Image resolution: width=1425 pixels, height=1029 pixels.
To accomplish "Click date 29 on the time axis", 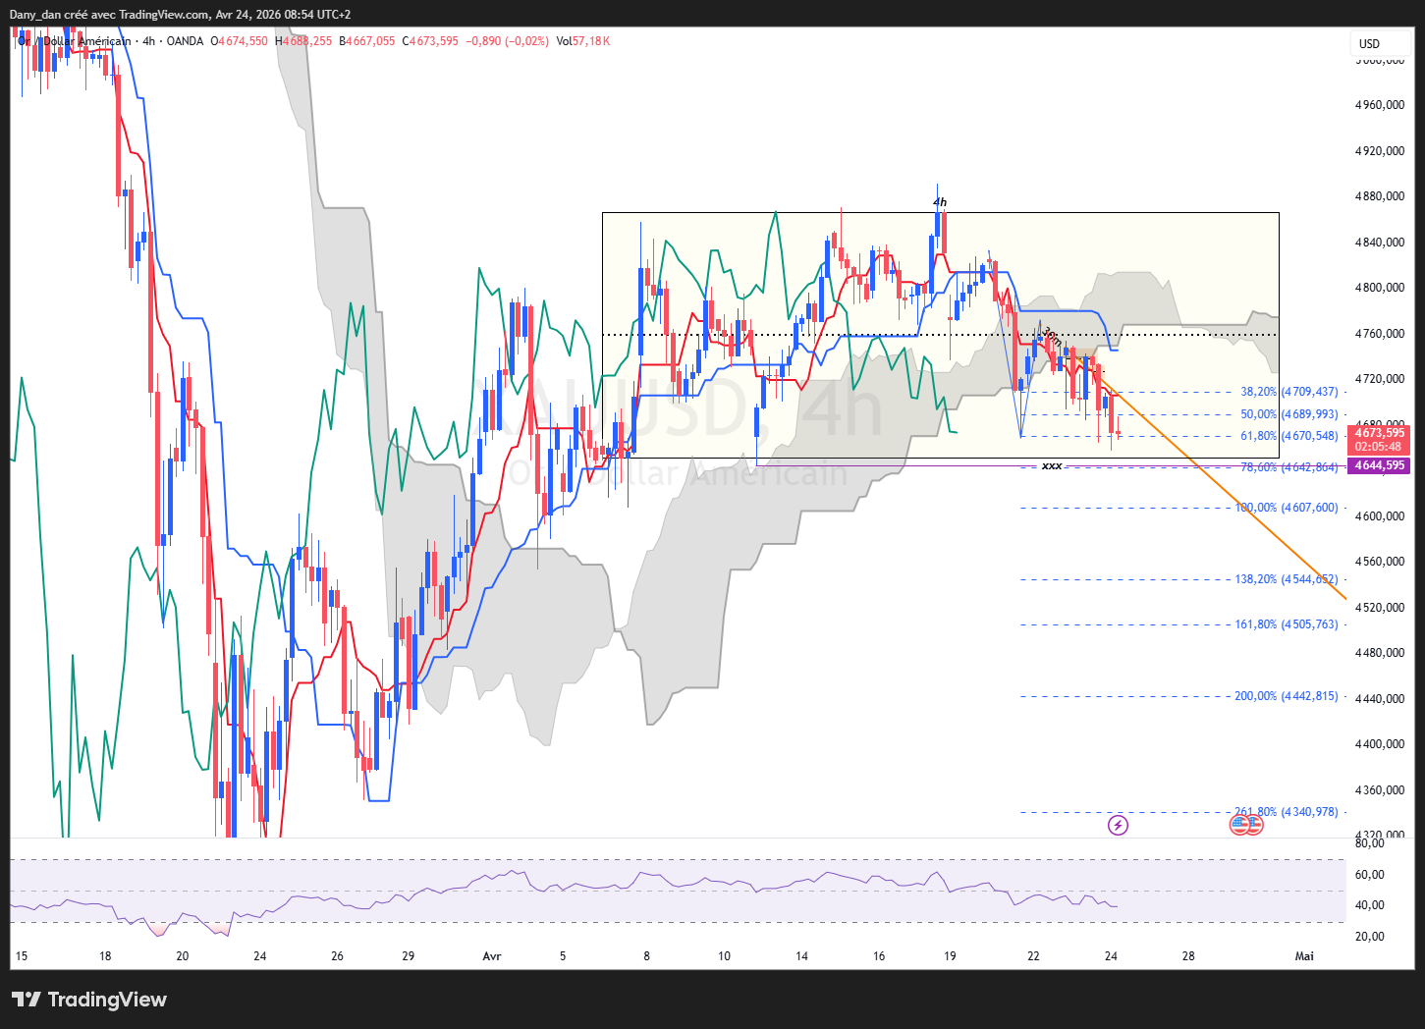I will coord(409,956).
